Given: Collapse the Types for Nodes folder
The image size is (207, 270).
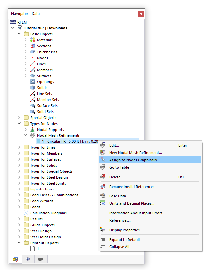Looking at the screenshot, I should 19,123.
